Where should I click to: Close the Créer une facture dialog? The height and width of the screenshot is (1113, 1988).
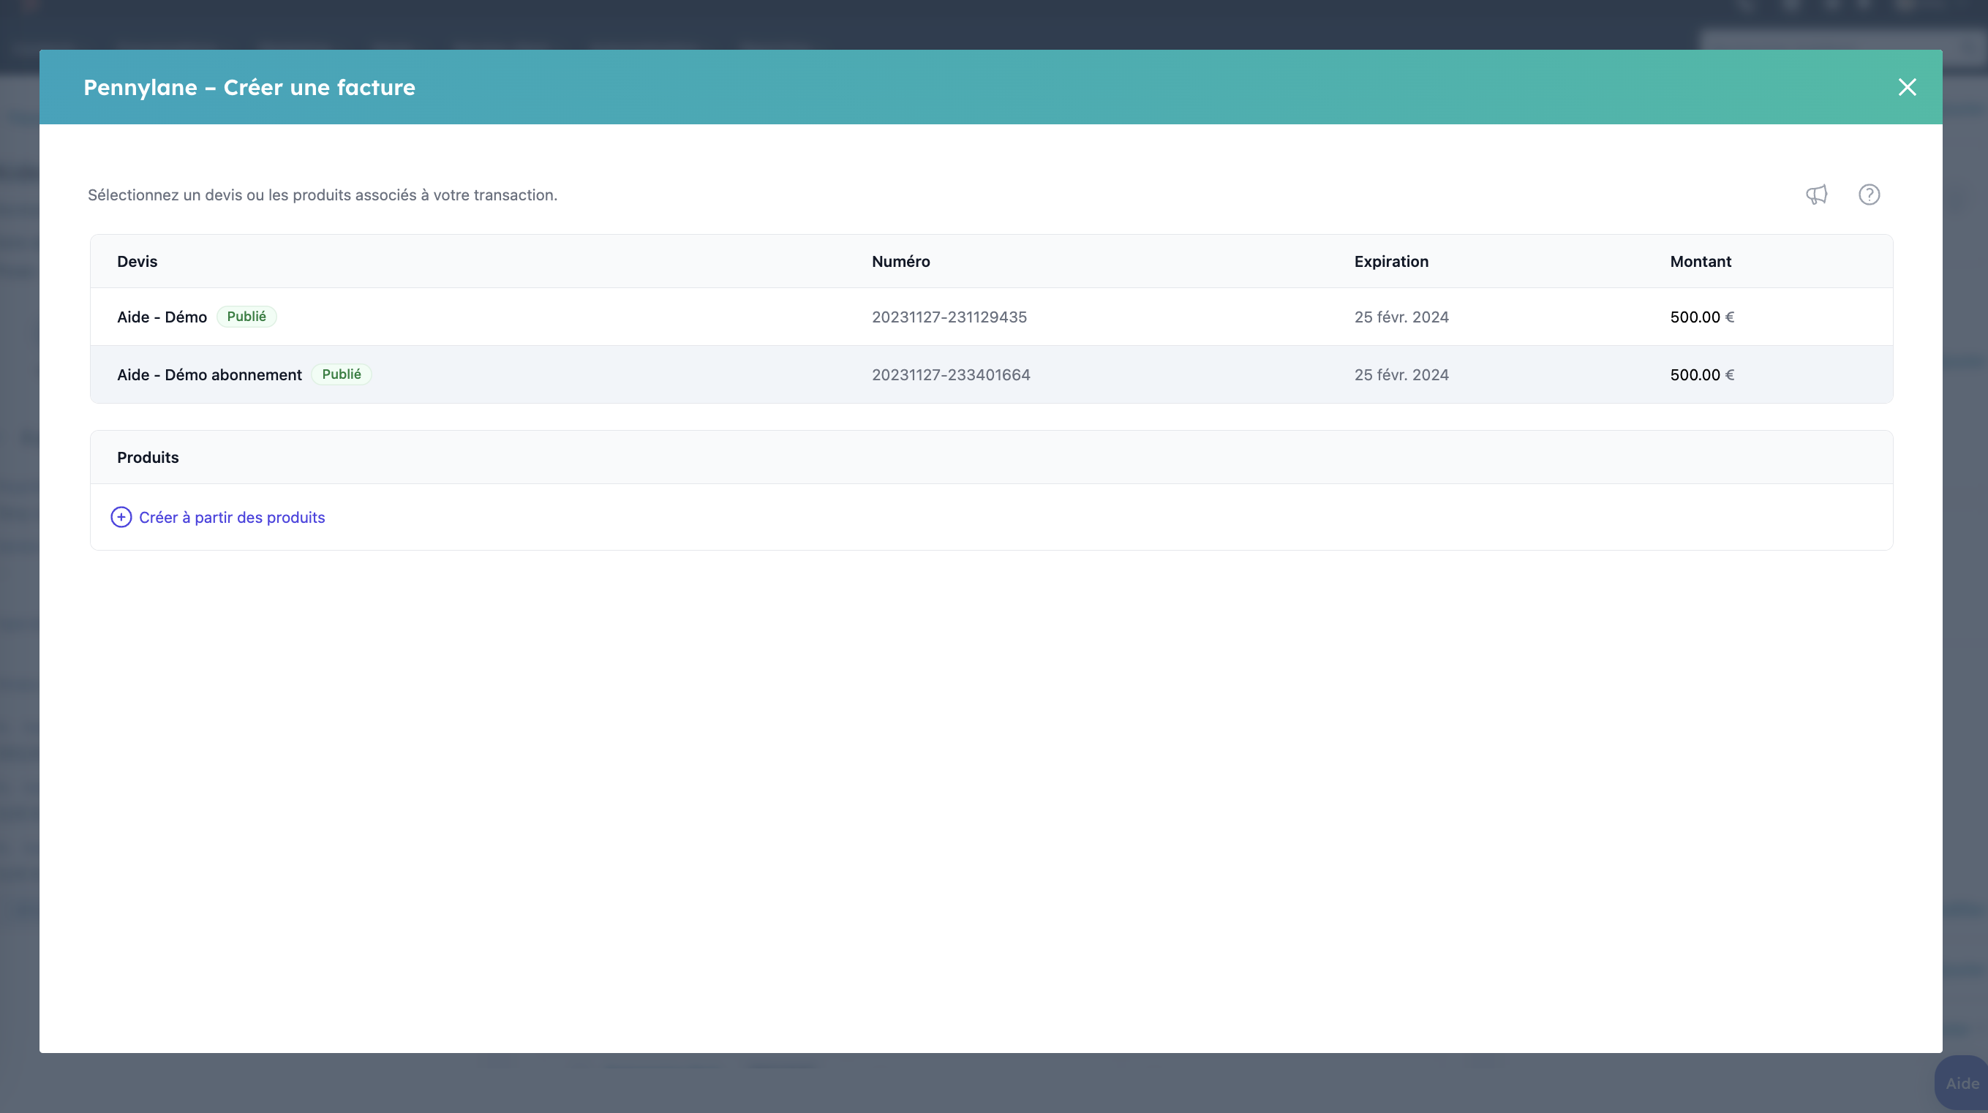pyautogui.click(x=1907, y=87)
